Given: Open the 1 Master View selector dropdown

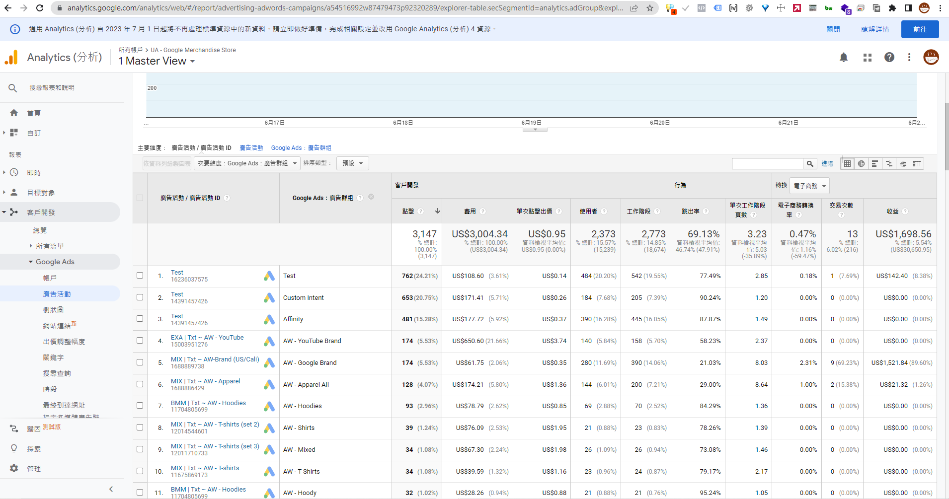Looking at the screenshot, I should 157,61.
